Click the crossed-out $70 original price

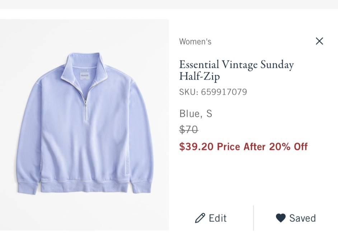(189, 130)
